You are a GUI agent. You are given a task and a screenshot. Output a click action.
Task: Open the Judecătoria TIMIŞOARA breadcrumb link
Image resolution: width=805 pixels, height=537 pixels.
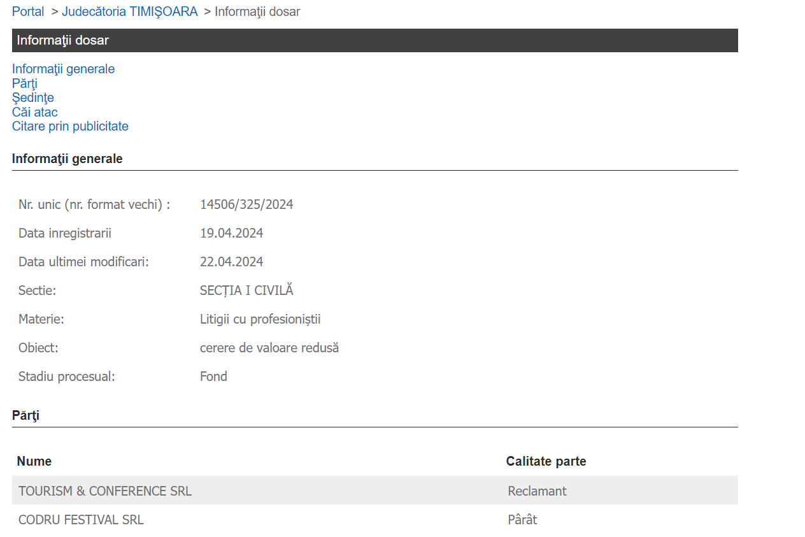pos(129,11)
